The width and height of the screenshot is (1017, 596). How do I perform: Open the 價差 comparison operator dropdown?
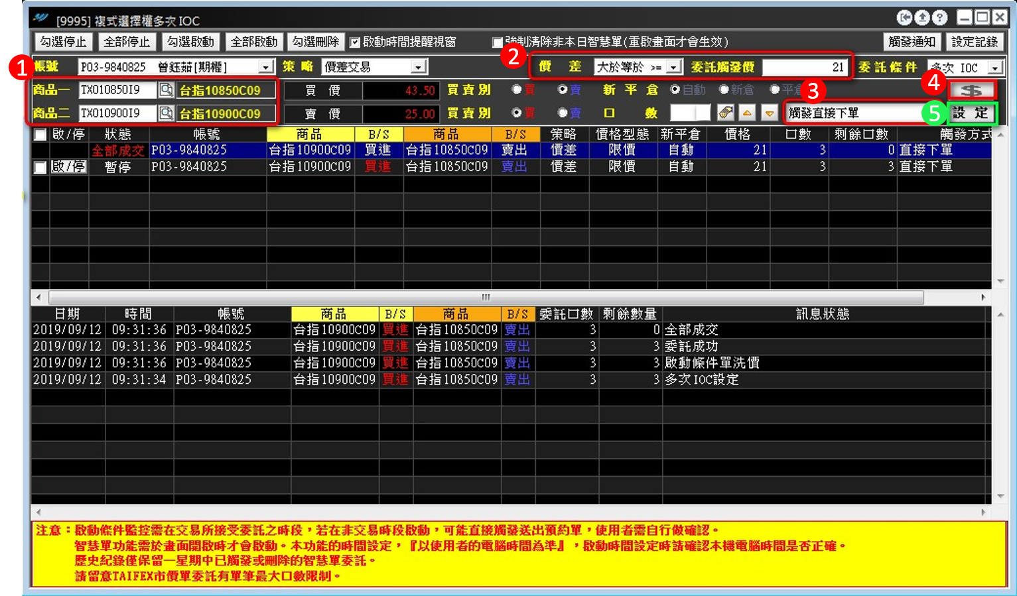[x=673, y=67]
